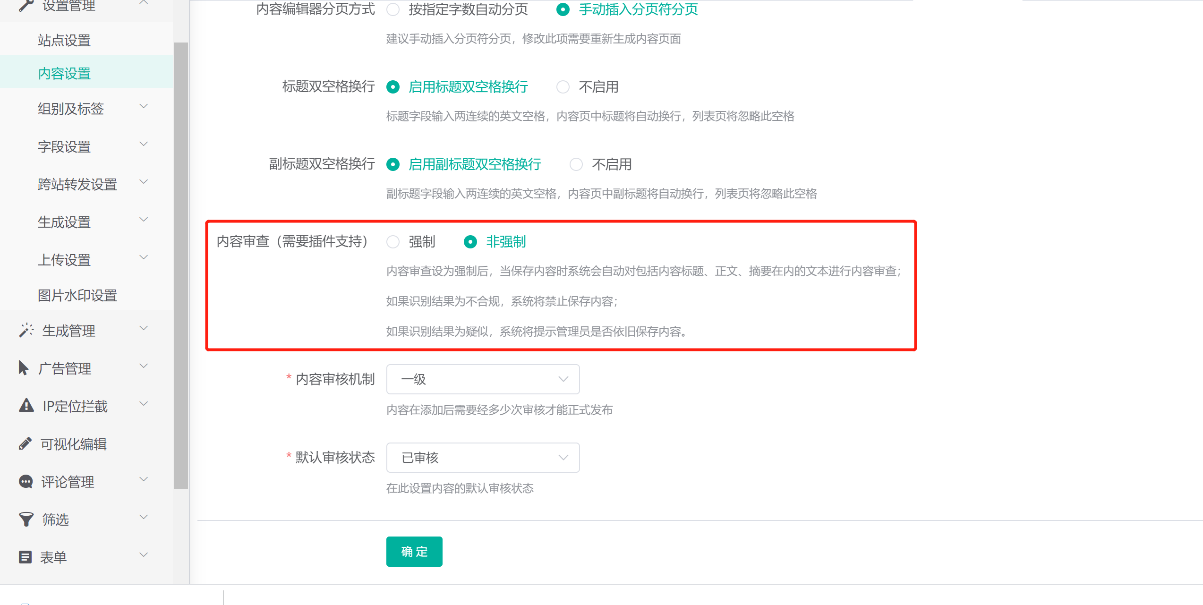
Task: Select the 强制 content review radio option
Action: tap(393, 242)
